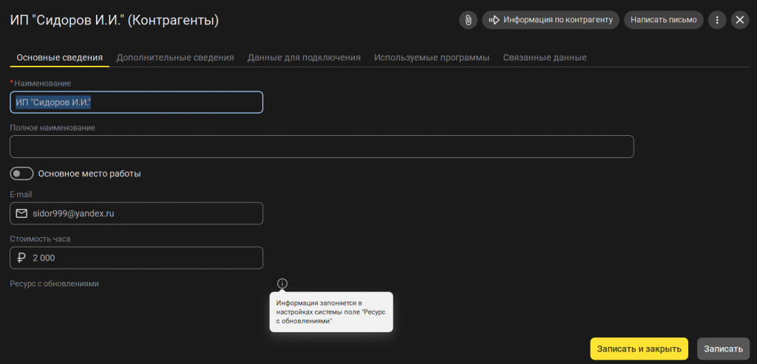Click arrow icon in Информация по контрагенту
Viewport: 757px width, 364px height.
(x=493, y=20)
